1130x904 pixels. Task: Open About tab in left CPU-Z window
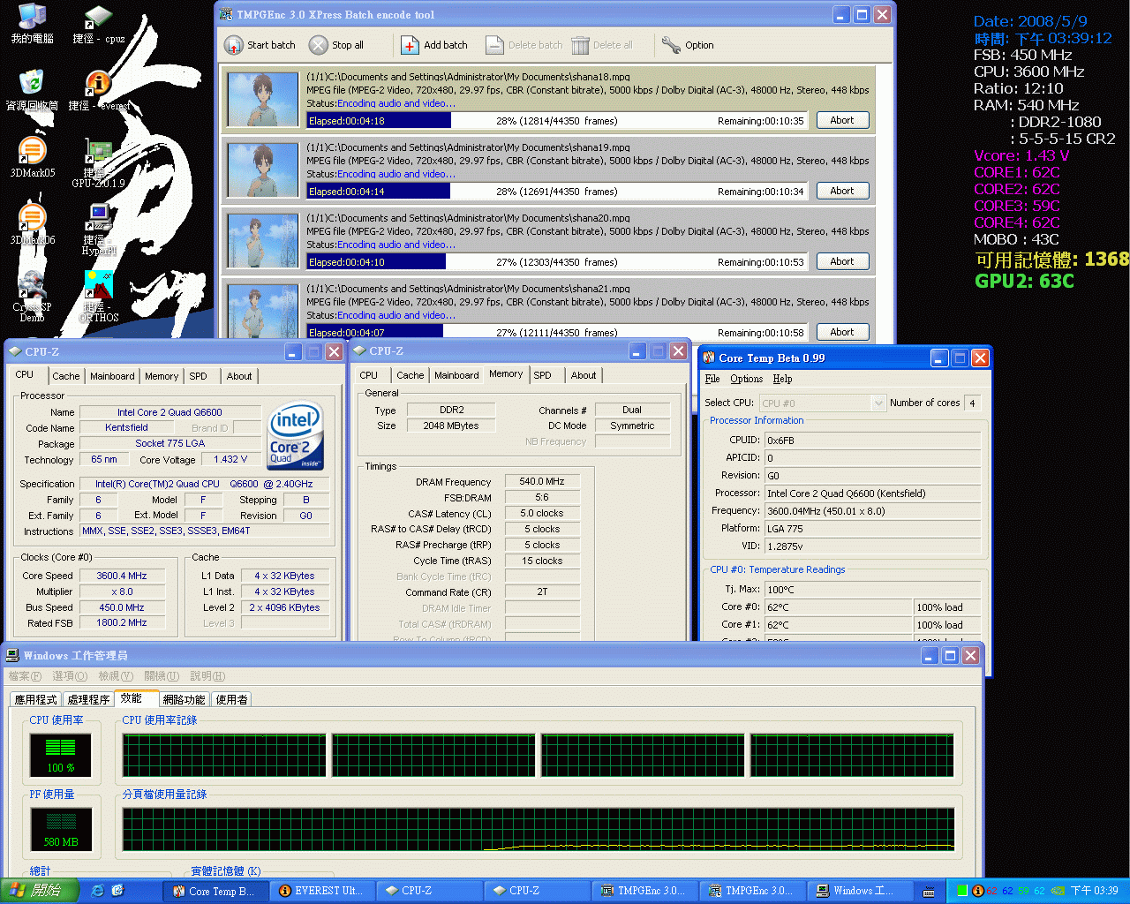239,376
